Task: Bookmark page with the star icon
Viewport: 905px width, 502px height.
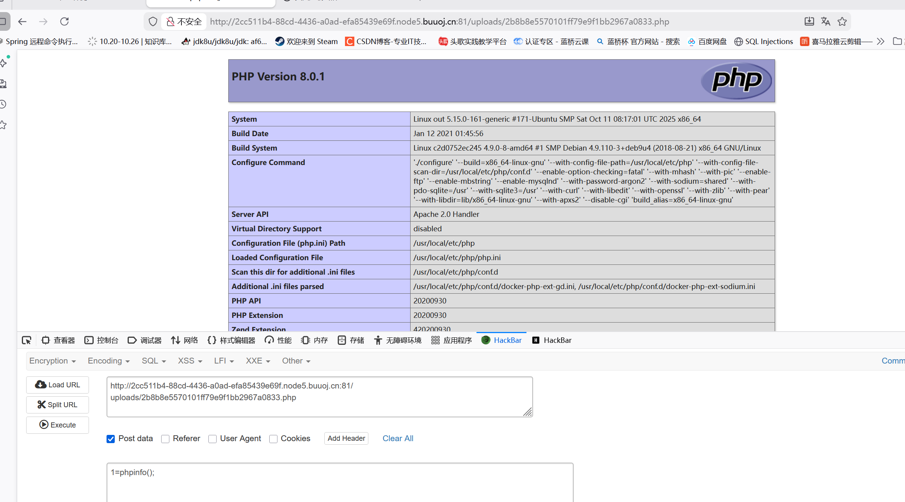Action: (x=842, y=21)
